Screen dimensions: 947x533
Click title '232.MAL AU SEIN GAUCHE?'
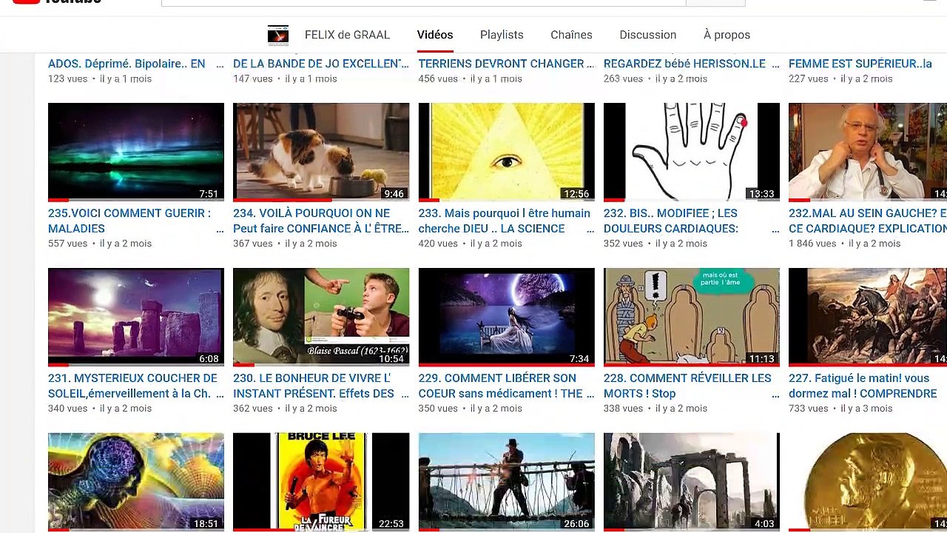click(868, 221)
